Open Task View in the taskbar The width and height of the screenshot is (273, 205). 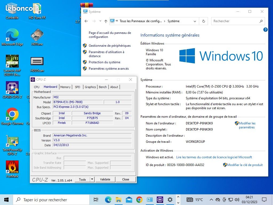tap(96, 200)
